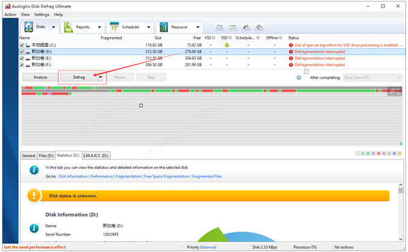The image size is (408, 252).
Task: Click the green SSD checkmark for drive C:
Action: (x=227, y=46)
